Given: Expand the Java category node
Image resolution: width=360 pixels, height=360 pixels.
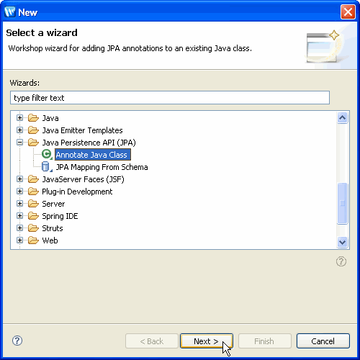Looking at the screenshot, I should [x=20, y=118].
